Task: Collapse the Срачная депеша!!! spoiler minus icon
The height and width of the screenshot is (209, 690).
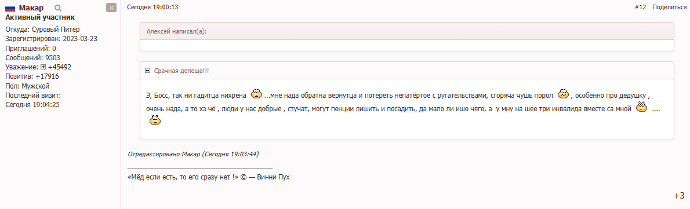Action: [148, 70]
